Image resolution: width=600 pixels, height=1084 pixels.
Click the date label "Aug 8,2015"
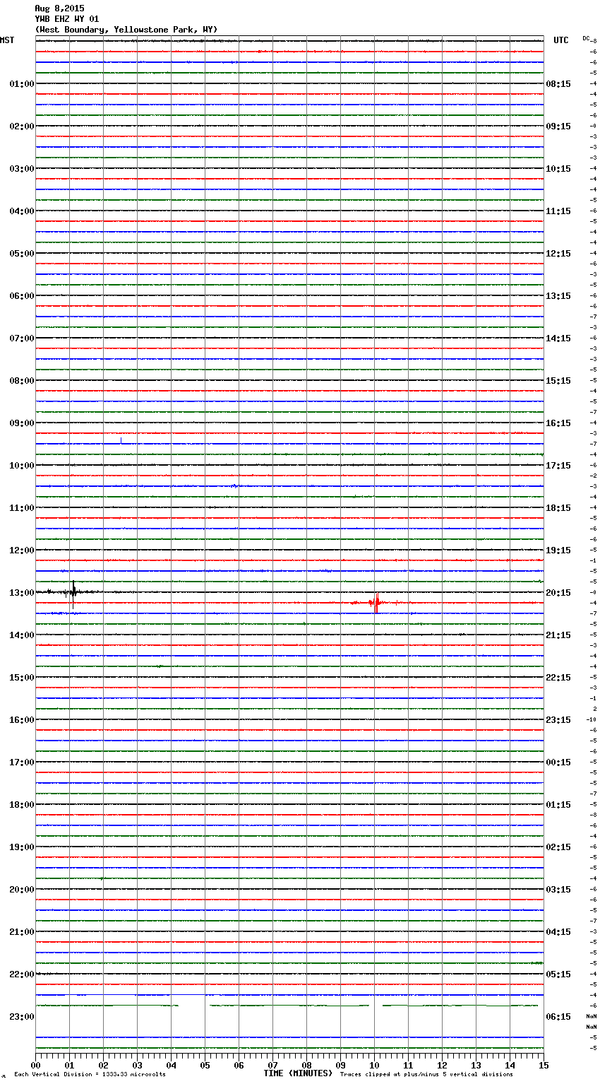tap(59, 8)
